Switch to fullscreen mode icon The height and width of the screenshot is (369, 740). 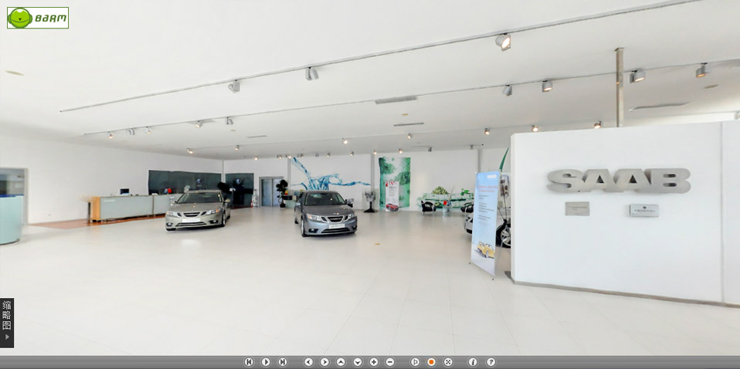pyautogui.click(x=448, y=362)
